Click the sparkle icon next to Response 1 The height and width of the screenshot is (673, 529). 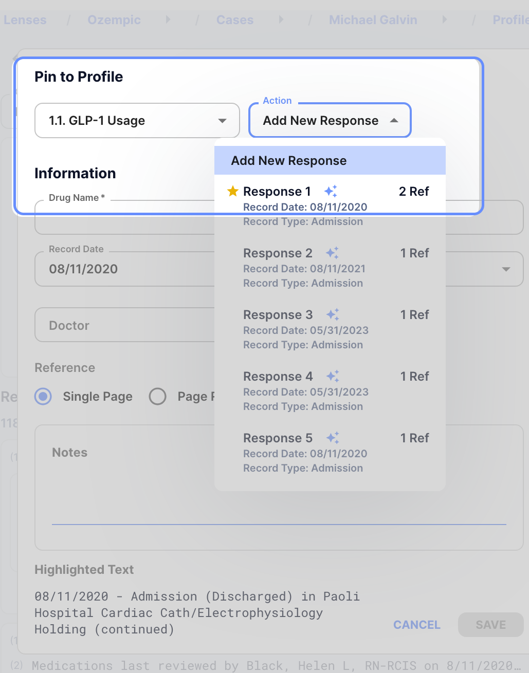pos(331,191)
